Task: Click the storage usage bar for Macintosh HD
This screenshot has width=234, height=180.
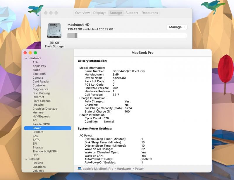Action: (127, 35)
